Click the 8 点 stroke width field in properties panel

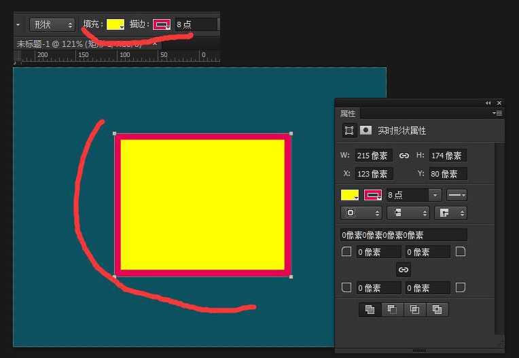[x=407, y=195]
